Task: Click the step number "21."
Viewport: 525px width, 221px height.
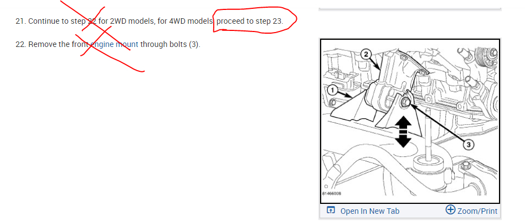Action: [x=20, y=22]
